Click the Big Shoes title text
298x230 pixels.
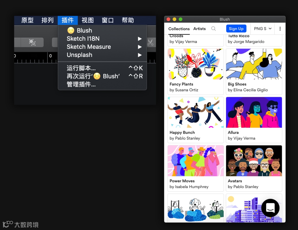237,84
